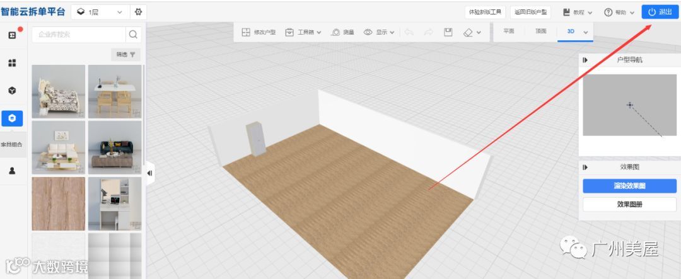Switch to the 顶面 ceiling view tab
The image size is (681, 279).
541,31
